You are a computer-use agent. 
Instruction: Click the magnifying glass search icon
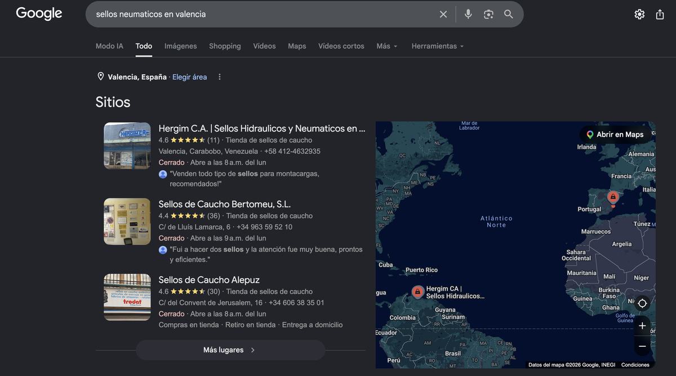click(x=509, y=14)
